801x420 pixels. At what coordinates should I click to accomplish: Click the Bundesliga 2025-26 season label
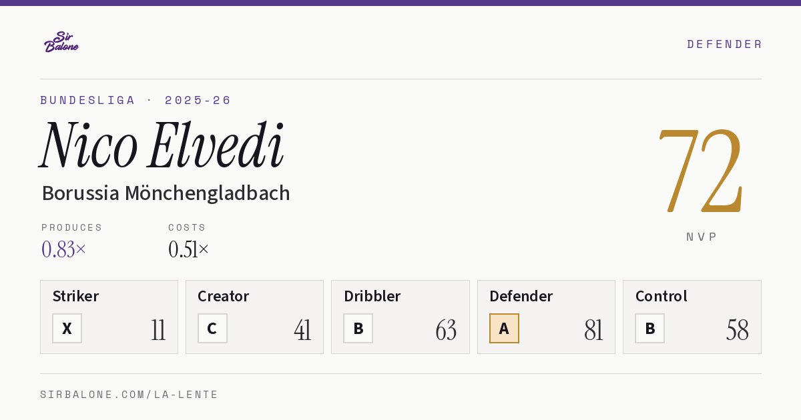[x=136, y=100]
